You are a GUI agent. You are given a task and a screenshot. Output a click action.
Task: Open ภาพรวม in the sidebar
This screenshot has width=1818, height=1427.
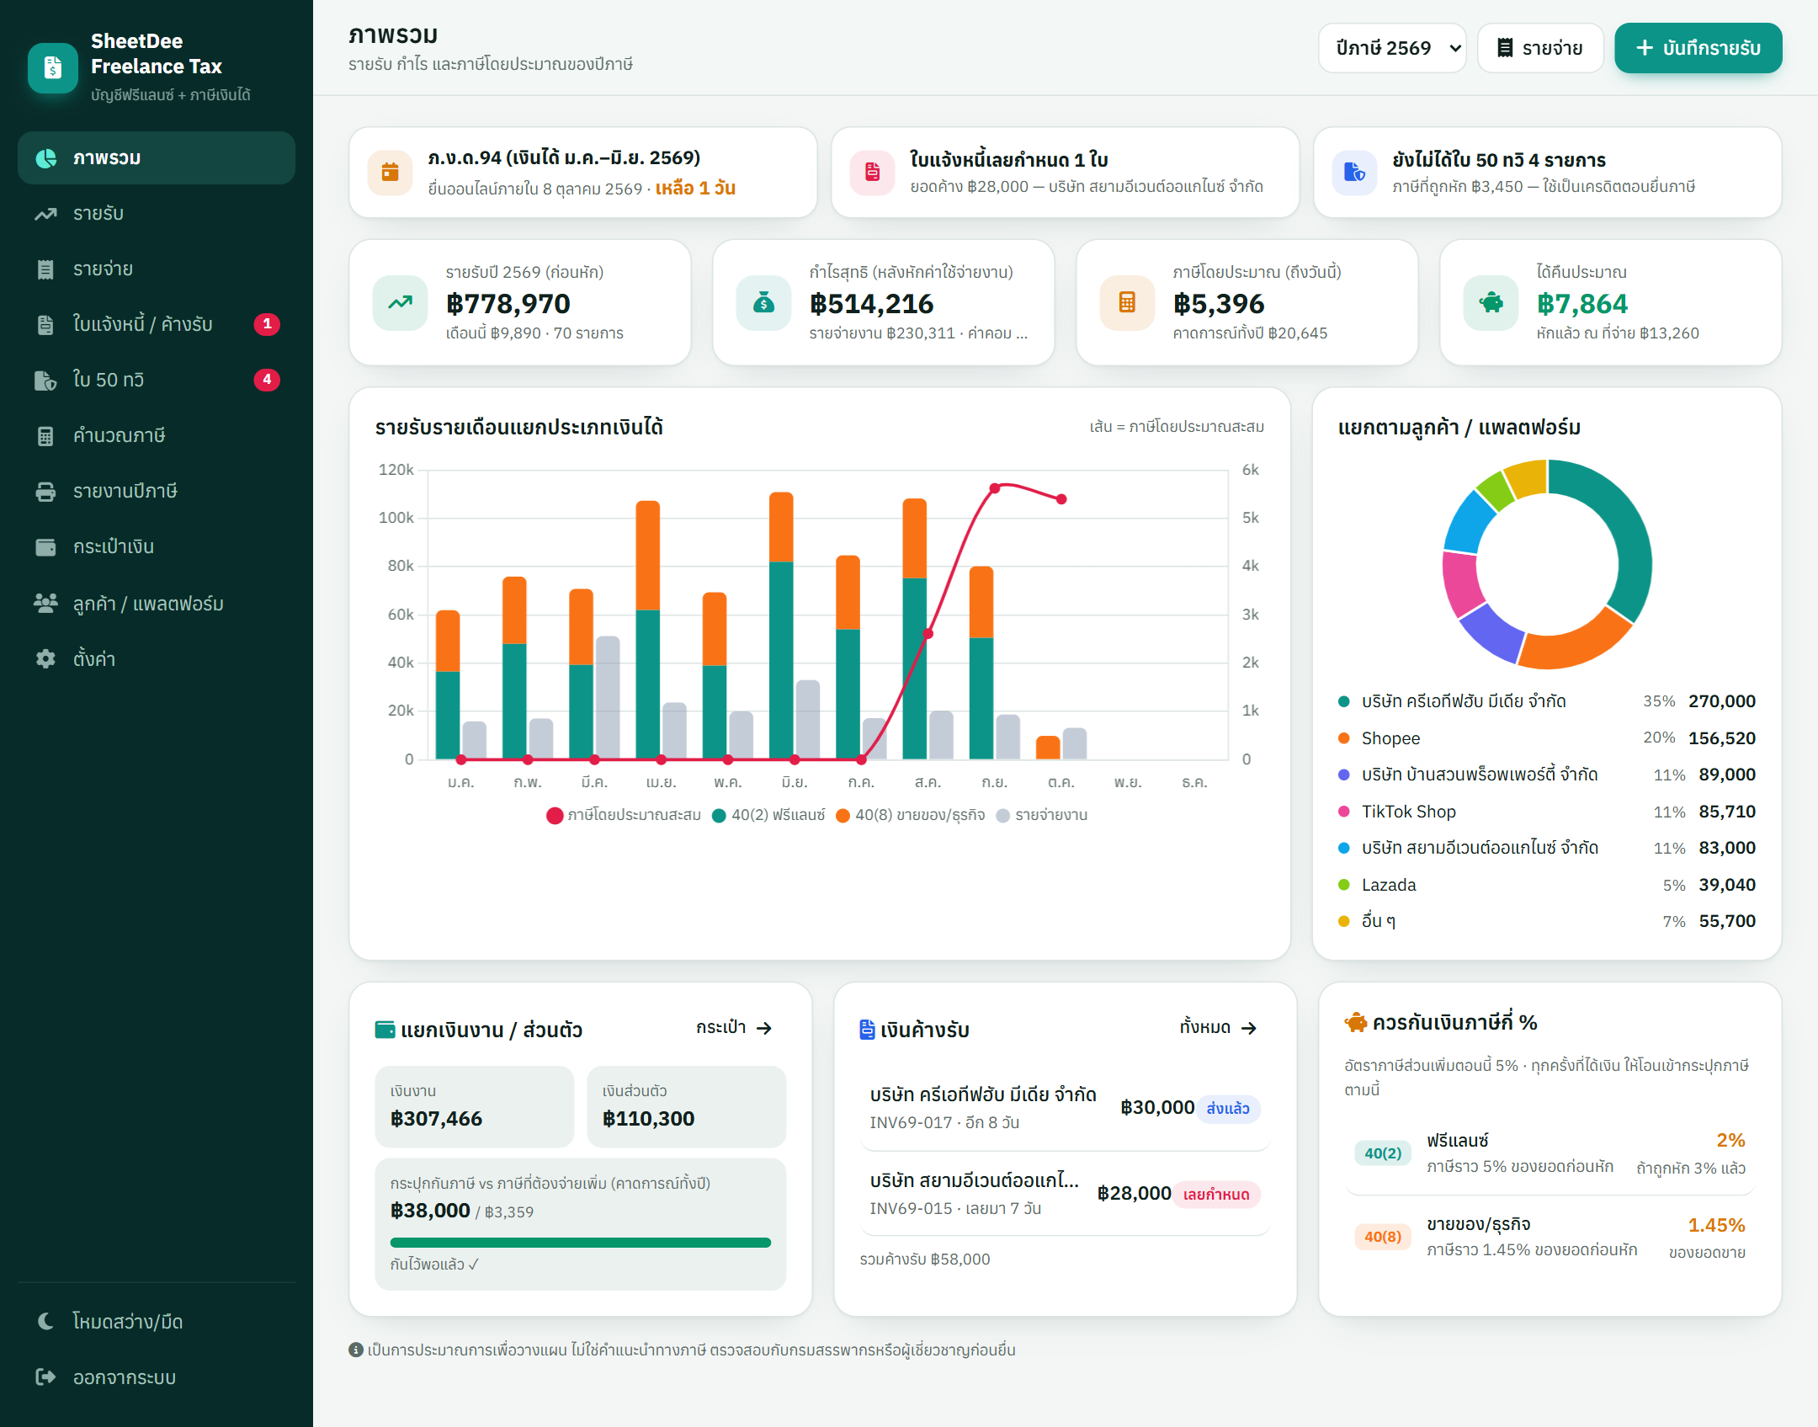157,158
